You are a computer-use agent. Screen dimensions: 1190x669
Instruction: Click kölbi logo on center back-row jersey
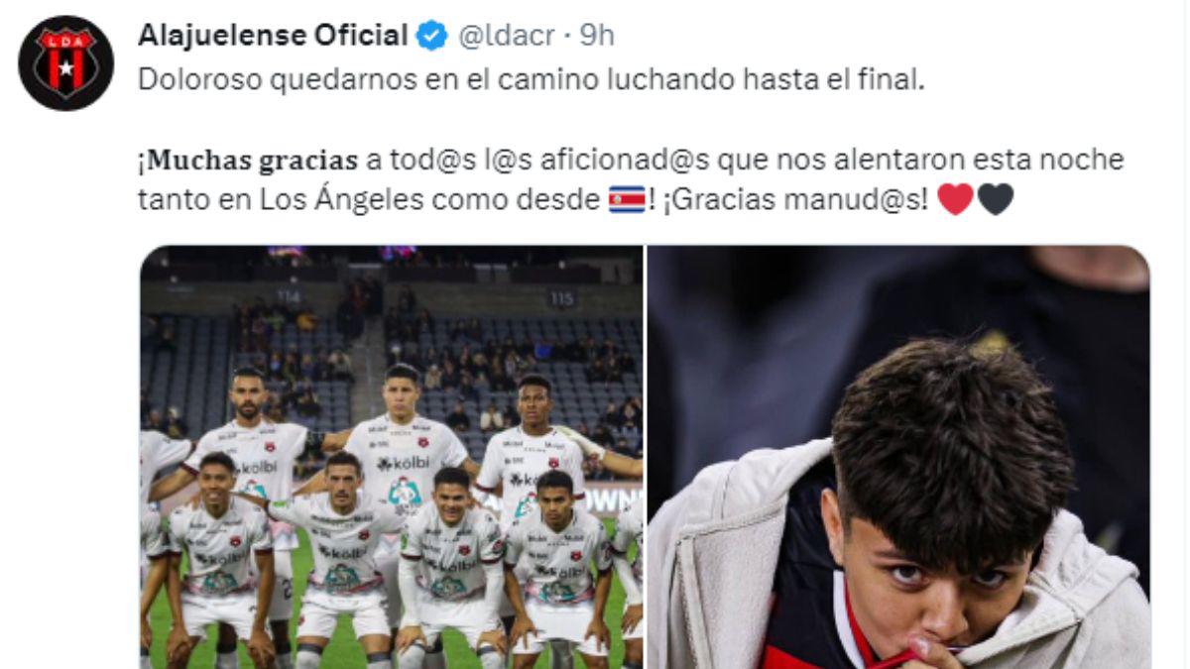[403, 463]
